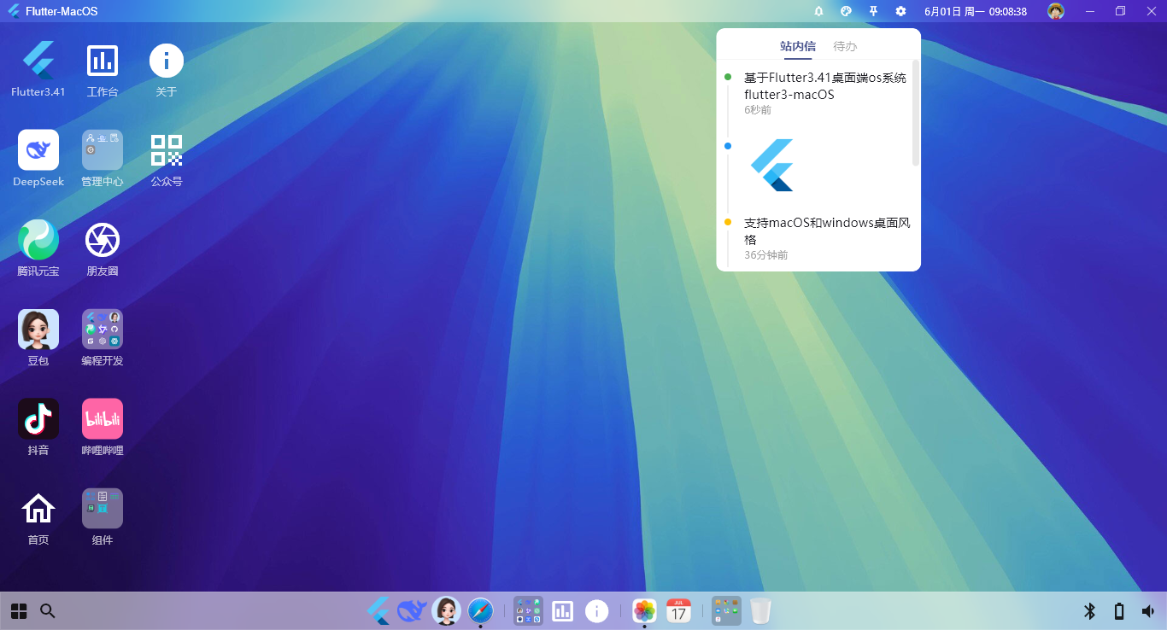1167x630 pixels.
Task: Switch to the 待办 tab
Action: (x=845, y=46)
